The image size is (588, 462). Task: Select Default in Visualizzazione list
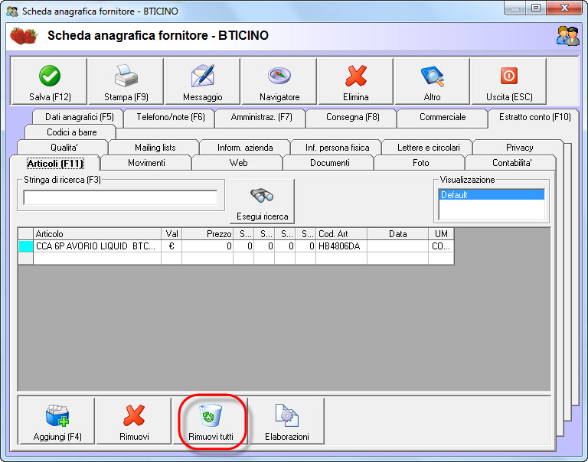pyautogui.click(x=492, y=195)
